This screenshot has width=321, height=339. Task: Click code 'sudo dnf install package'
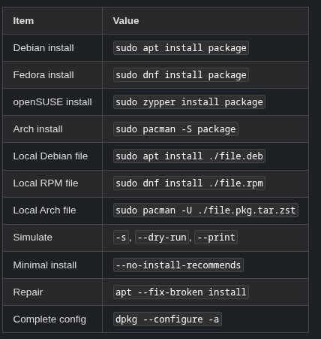(x=181, y=75)
